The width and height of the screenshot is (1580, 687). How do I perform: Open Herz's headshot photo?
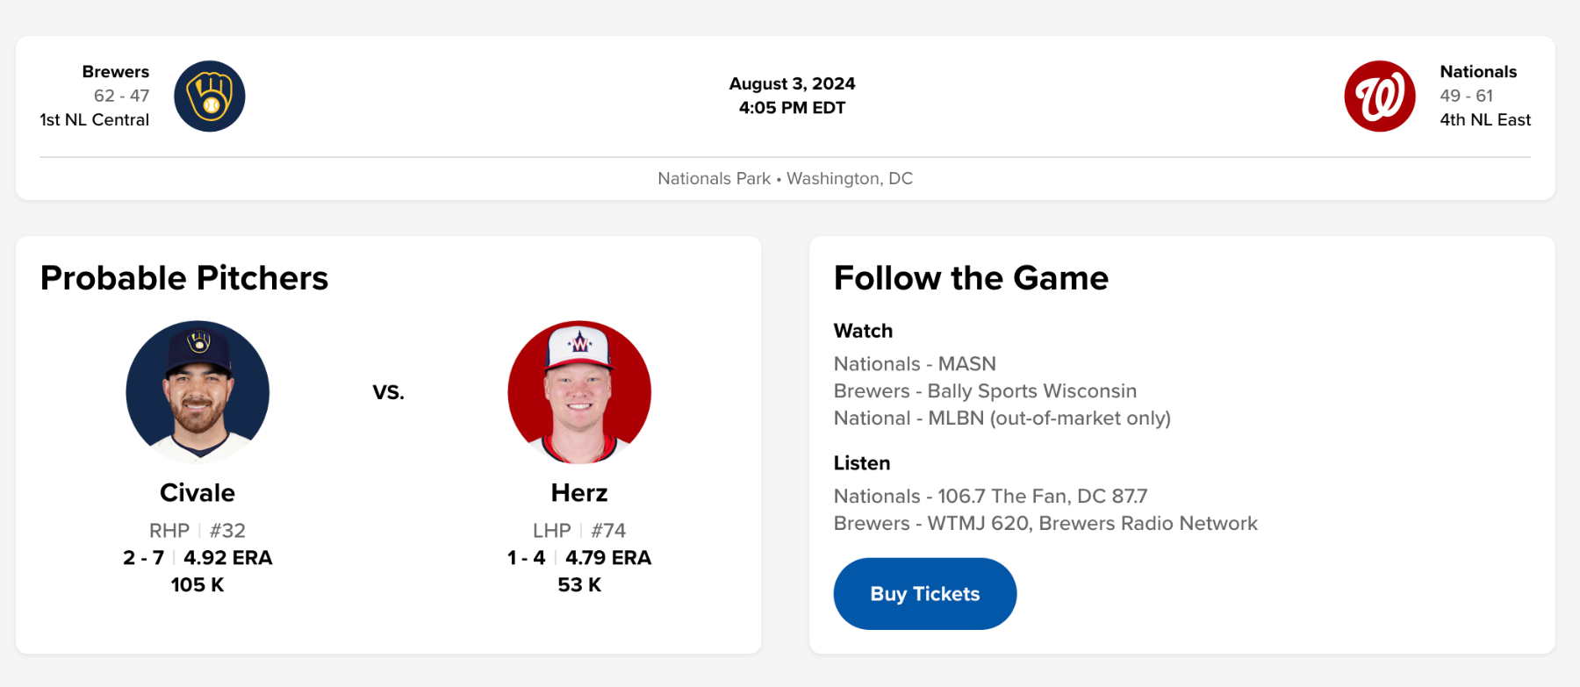click(x=579, y=391)
